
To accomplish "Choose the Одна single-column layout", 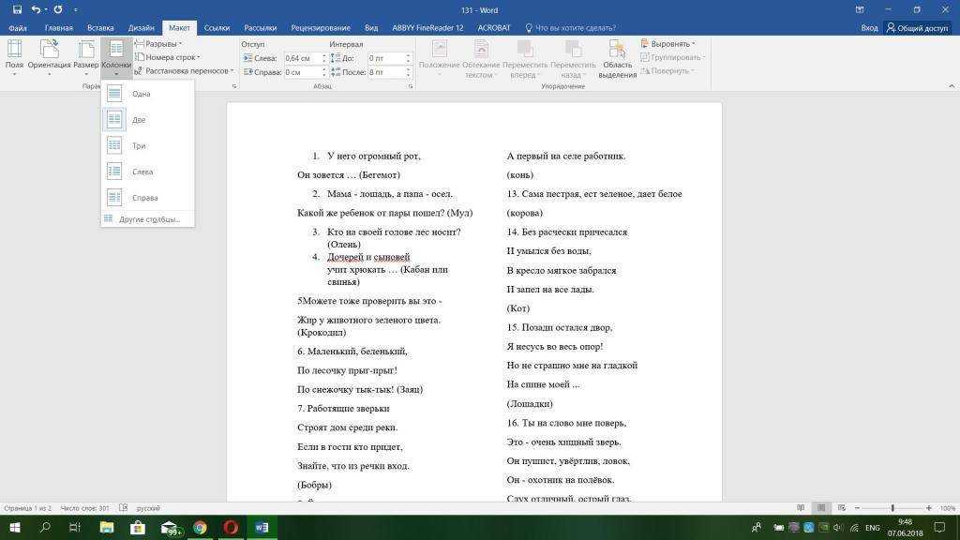I will (x=141, y=94).
